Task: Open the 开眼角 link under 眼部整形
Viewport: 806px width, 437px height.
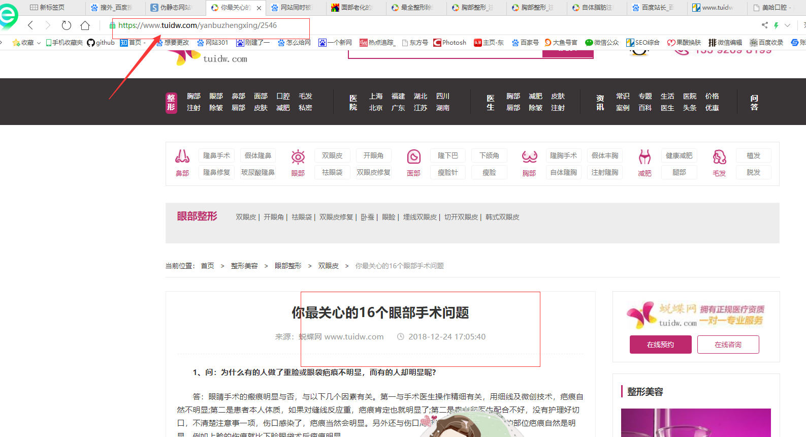Action: click(x=274, y=217)
